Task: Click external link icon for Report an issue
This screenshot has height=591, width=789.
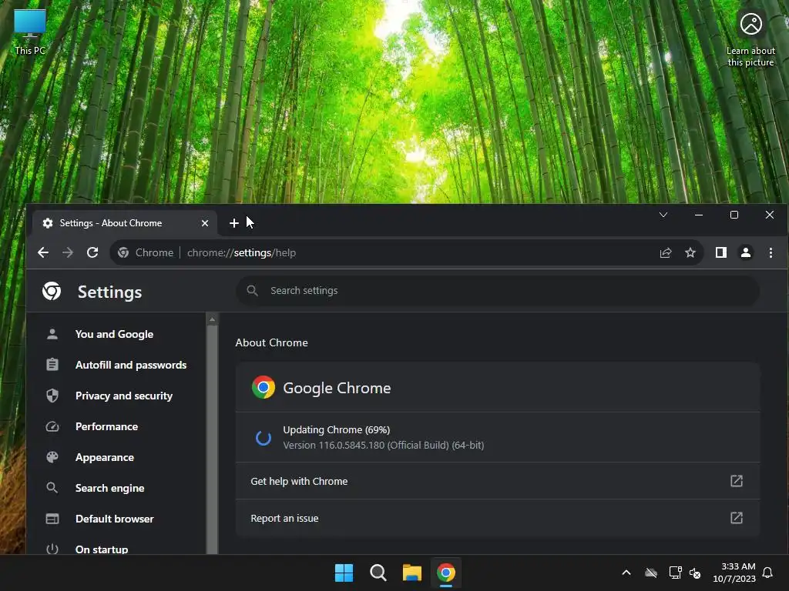Action: (736, 518)
